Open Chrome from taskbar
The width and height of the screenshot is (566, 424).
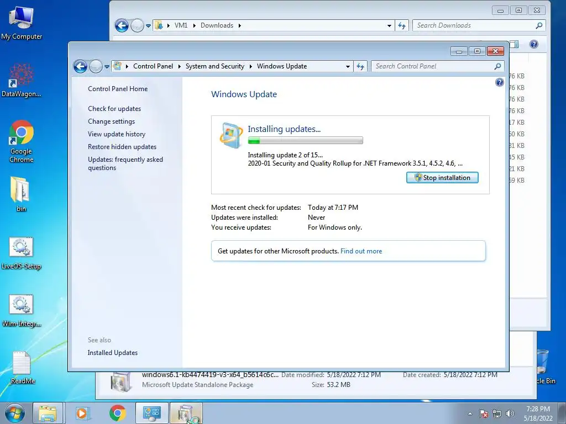(x=117, y=413)
